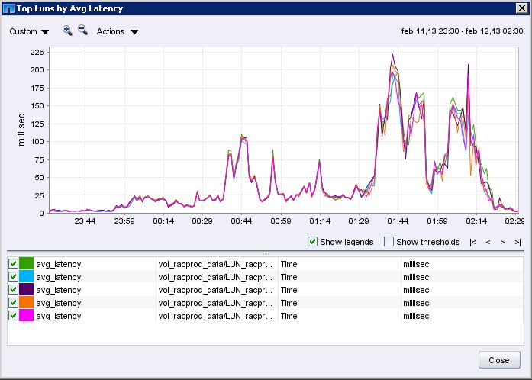Click the zoom out magnifier icon

[x=82, y=31]
